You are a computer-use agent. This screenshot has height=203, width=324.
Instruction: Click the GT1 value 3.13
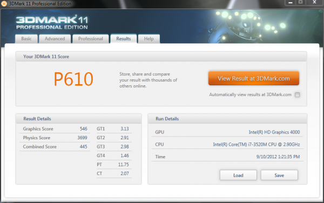125,129
